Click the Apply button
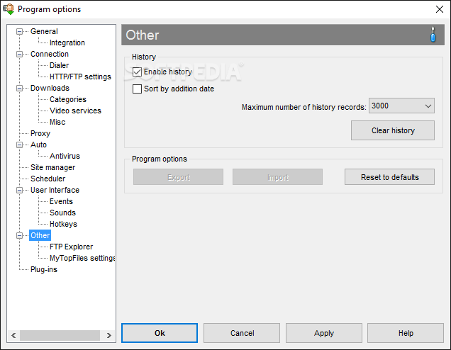Image resolution: width=451 pixels, height=350 pixels. point(324,333)
